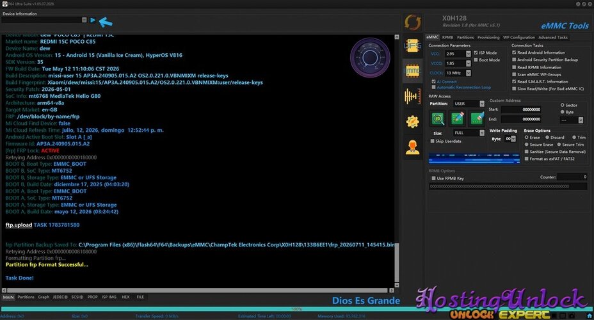This screenshot has width=594, height=320.
Task: Click the Custom Address End field
Action: (x=521, y=119)
